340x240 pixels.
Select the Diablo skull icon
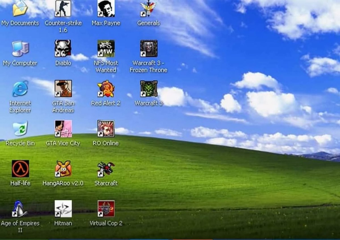click(63, 48)
